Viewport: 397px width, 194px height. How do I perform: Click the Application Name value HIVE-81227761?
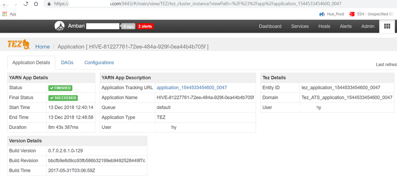pyautogui.click(x=205, y=98)
